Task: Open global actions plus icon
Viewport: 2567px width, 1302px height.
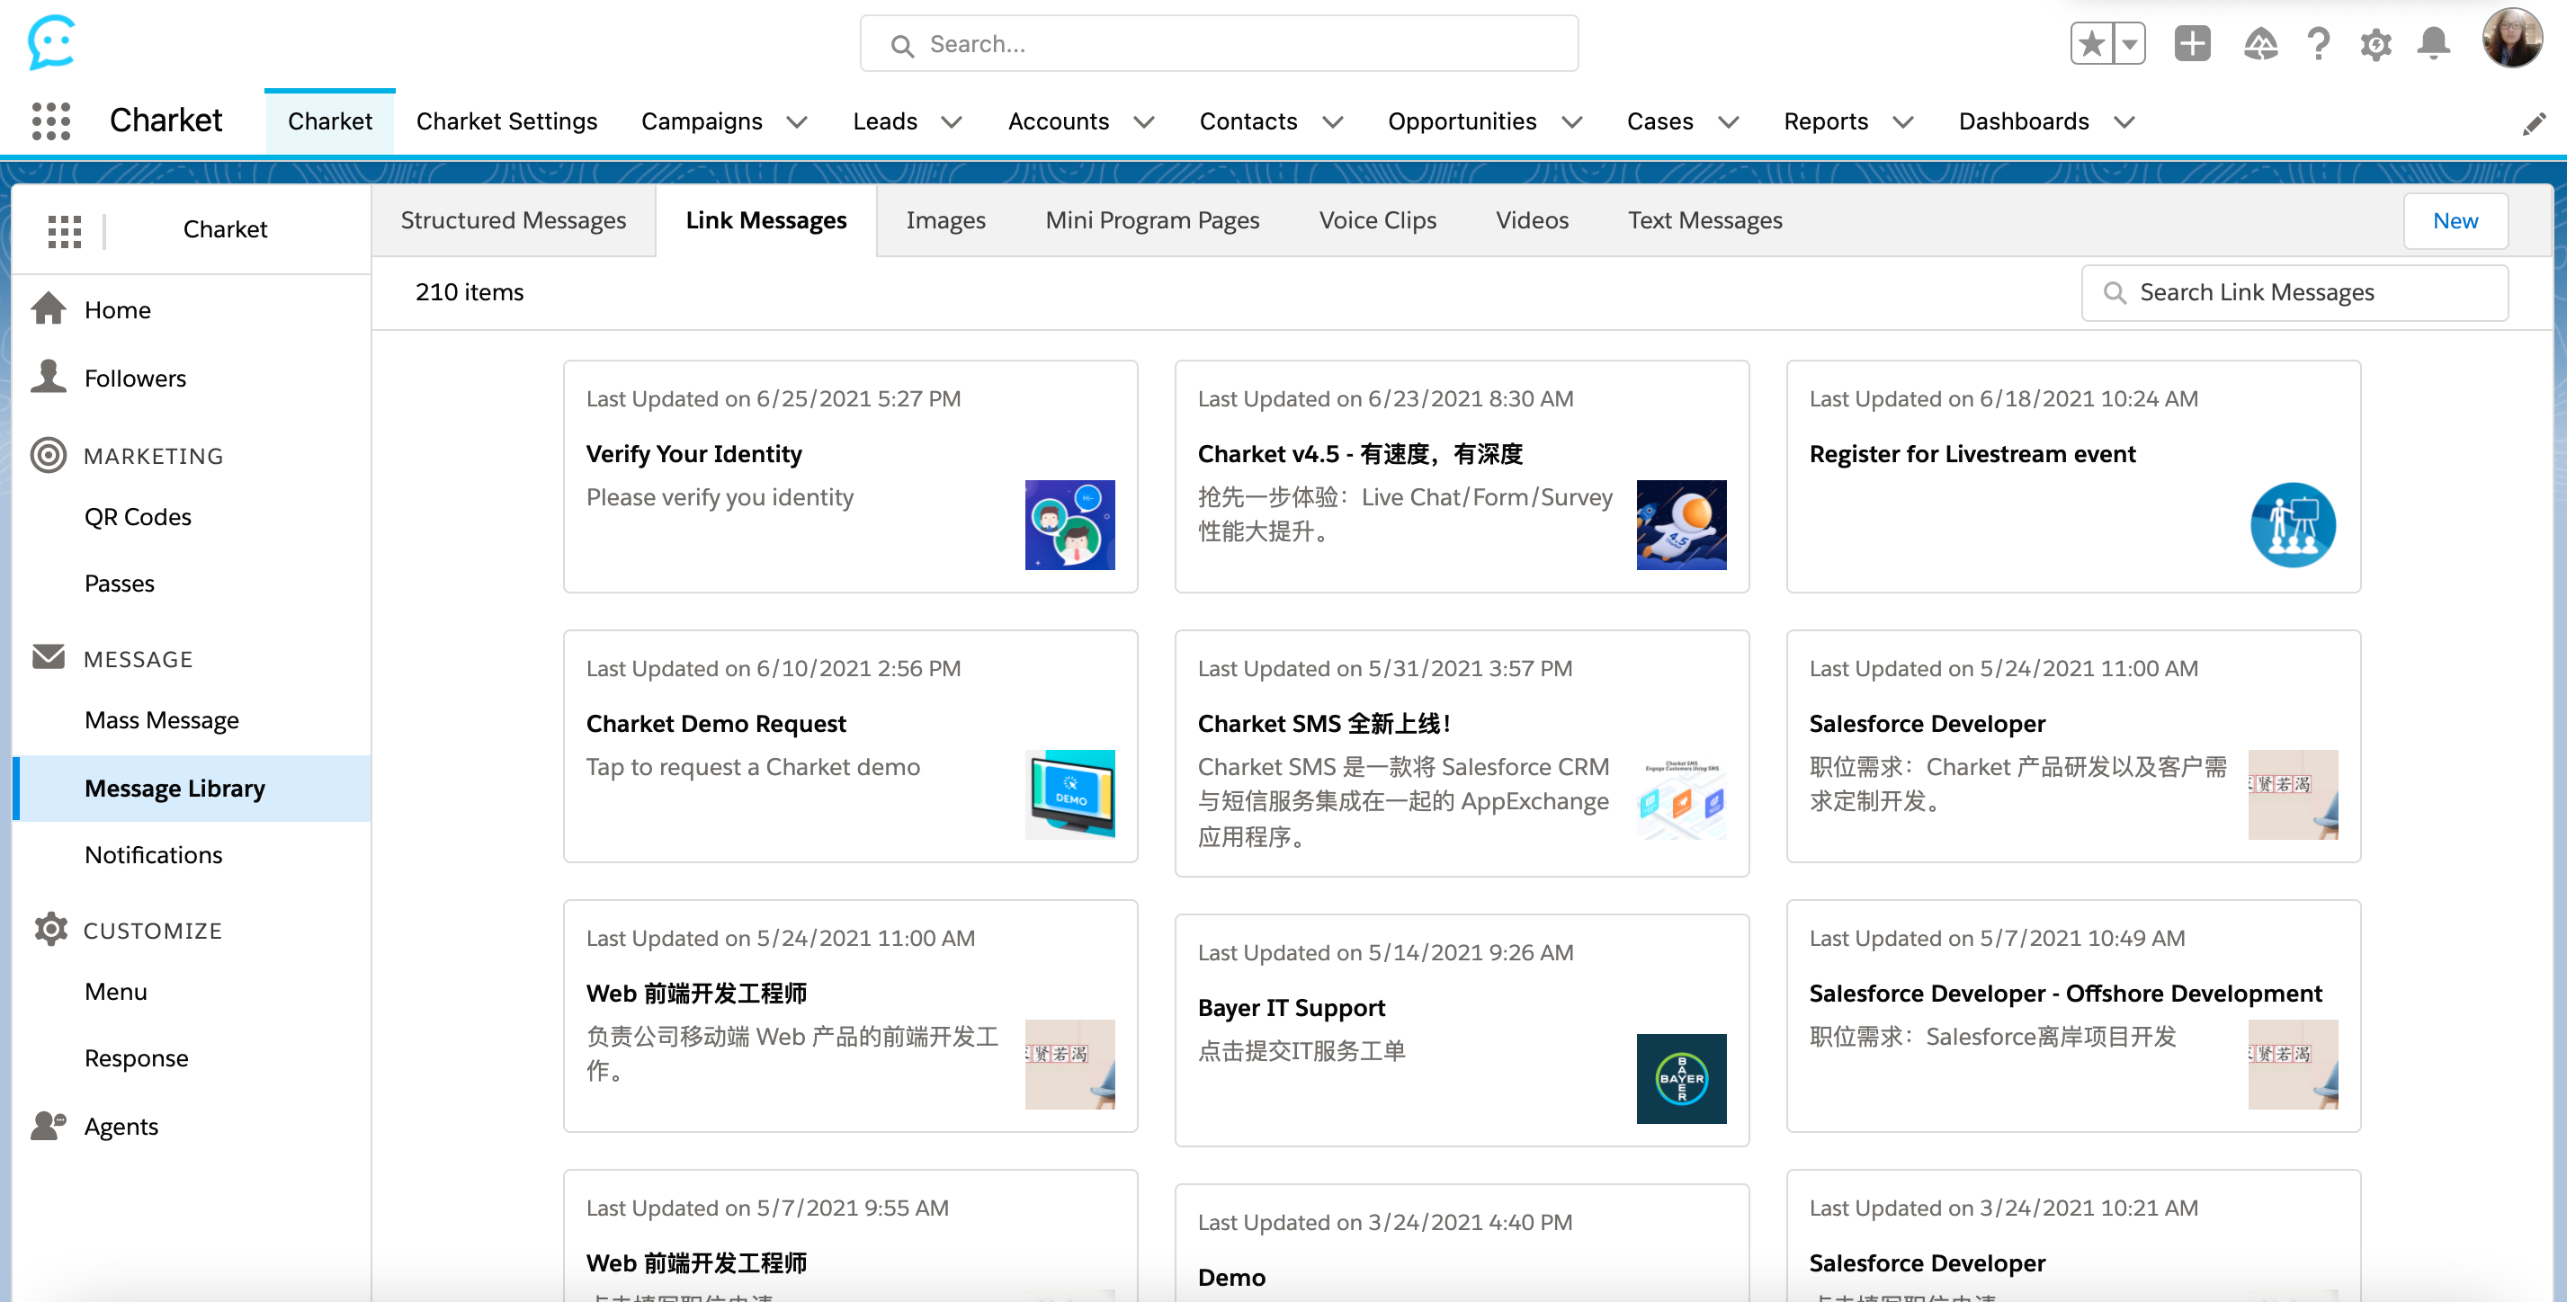Action: tap(2191, 44)
